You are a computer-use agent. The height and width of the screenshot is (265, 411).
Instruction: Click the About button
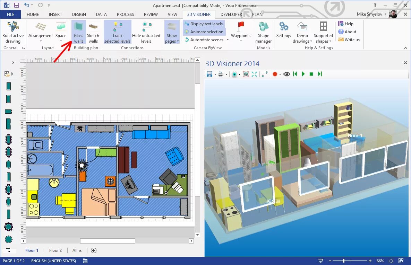pyautogui.click(x=347, y=32)
